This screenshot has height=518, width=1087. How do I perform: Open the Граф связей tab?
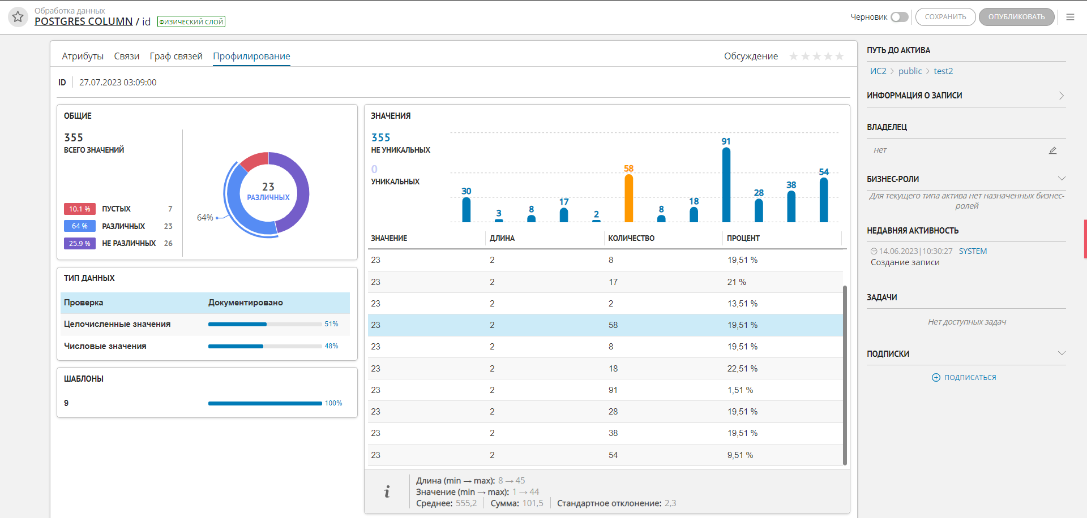point(176,56)
